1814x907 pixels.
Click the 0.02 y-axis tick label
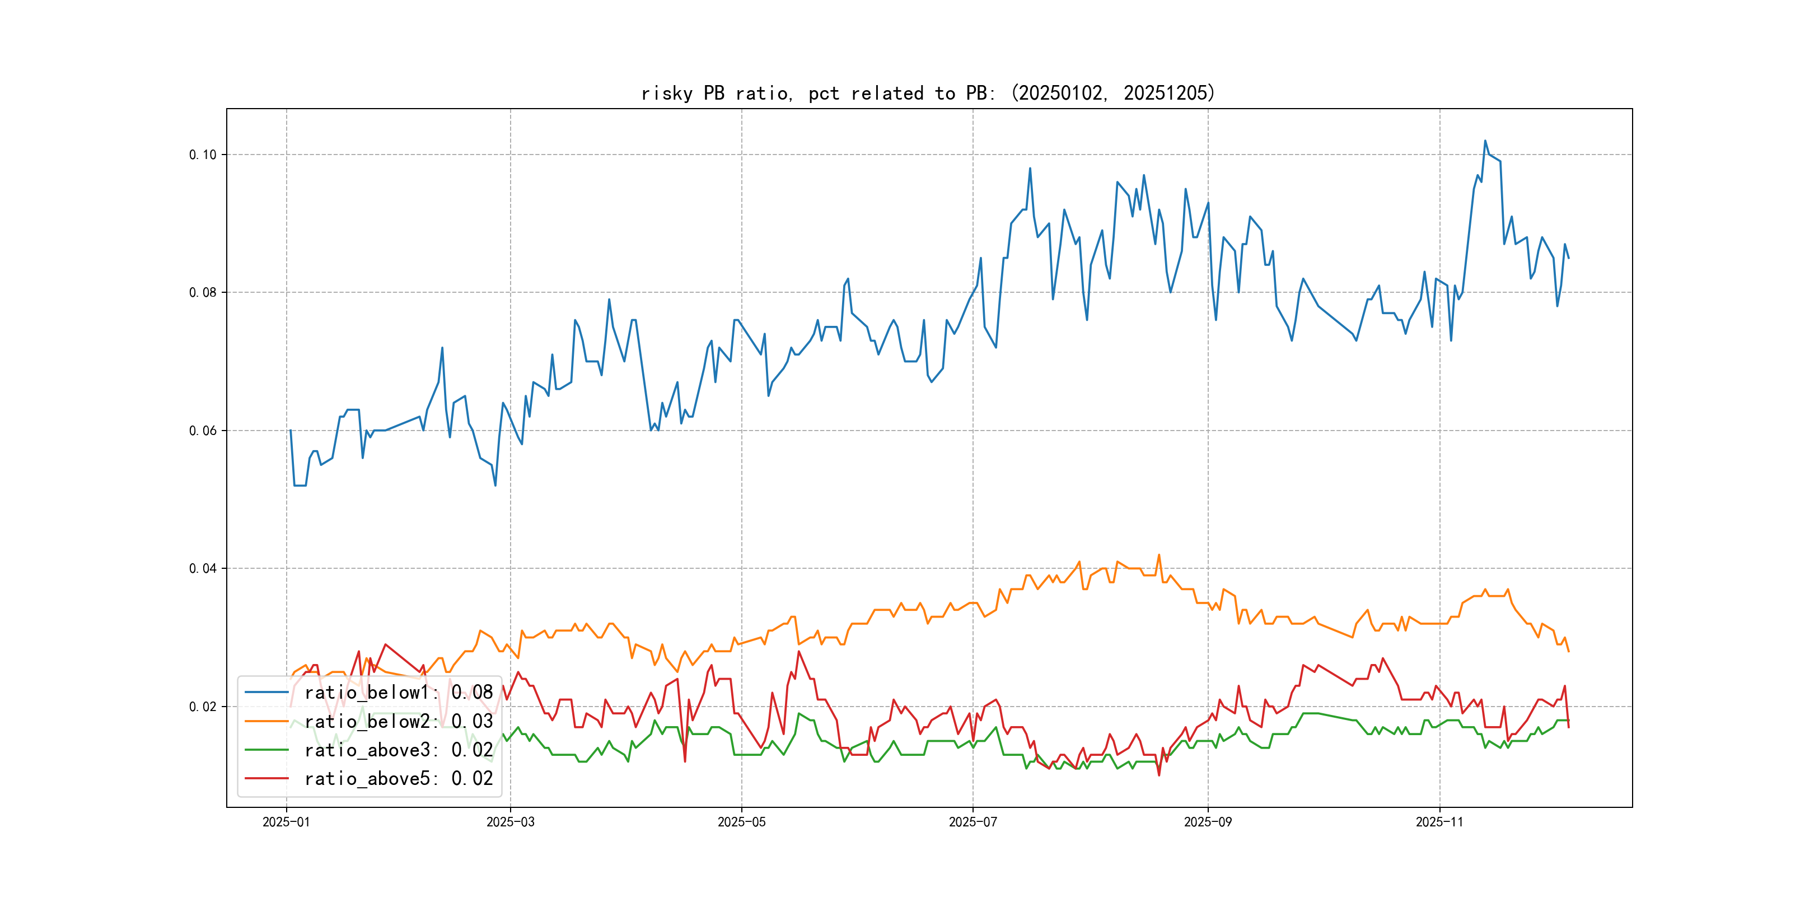click(202, 707)
